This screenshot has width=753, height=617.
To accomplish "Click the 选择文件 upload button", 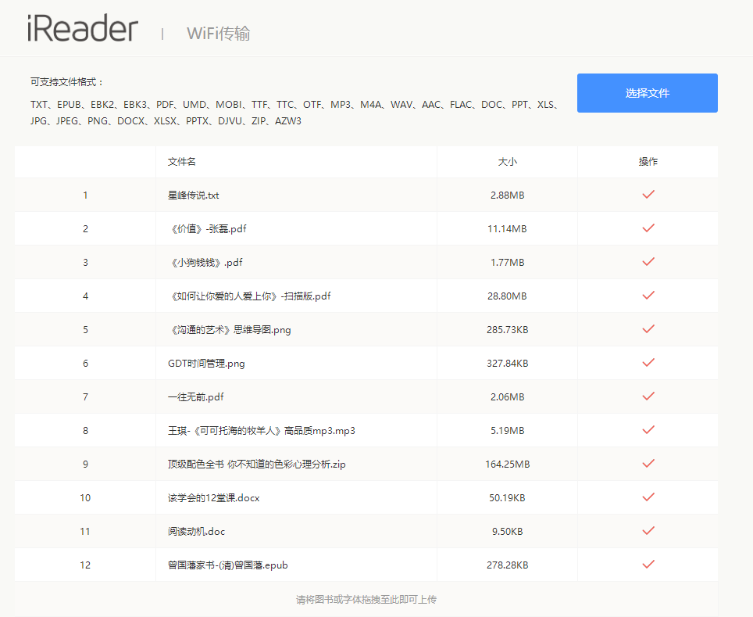I will point(647,93).
